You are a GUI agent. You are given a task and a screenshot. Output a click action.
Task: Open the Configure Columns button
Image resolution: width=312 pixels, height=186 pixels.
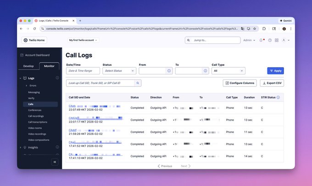tap(240, 83)
